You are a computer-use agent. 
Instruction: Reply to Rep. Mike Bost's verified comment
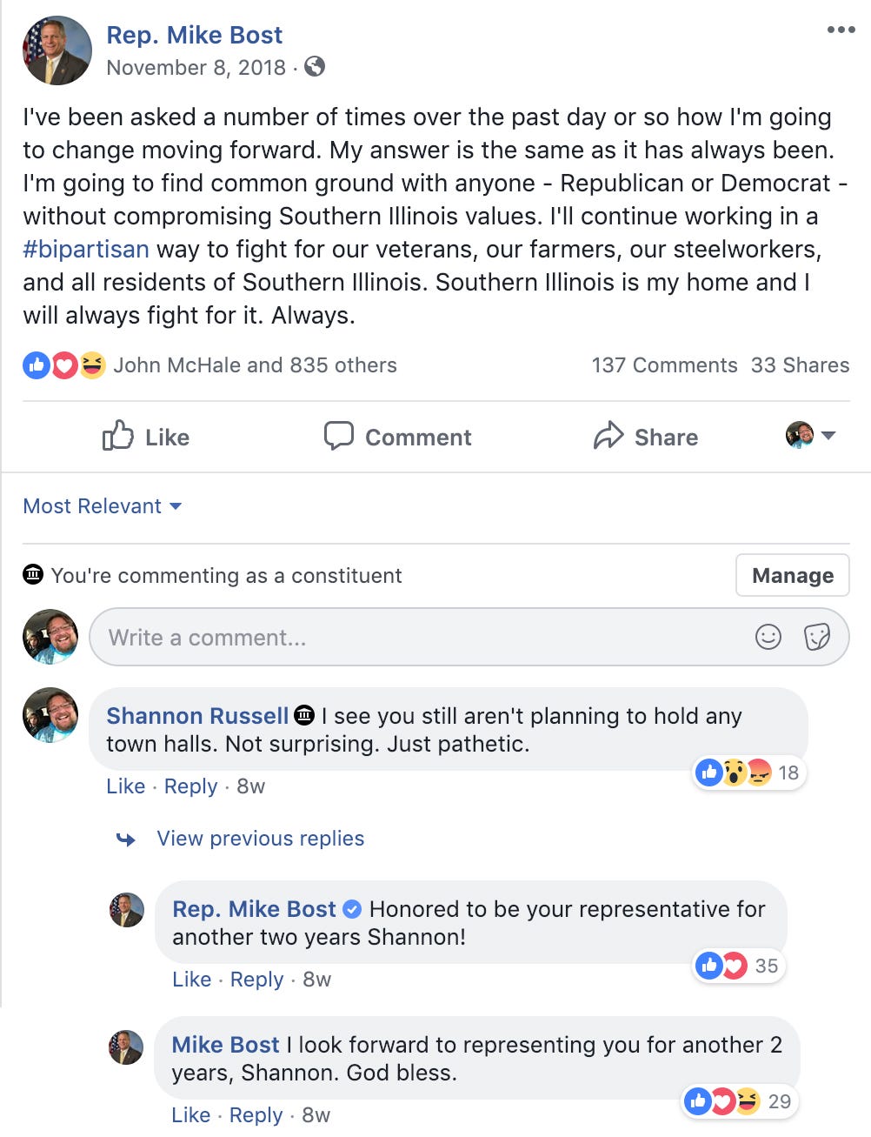click(256, 980)
